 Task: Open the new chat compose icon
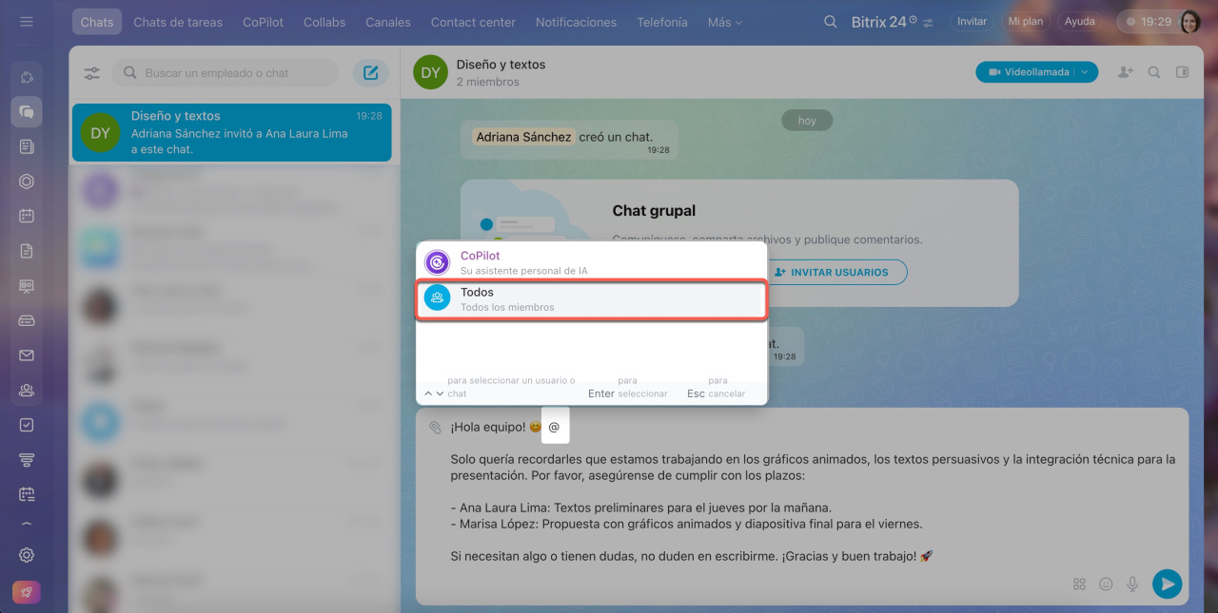coord(370,73)
